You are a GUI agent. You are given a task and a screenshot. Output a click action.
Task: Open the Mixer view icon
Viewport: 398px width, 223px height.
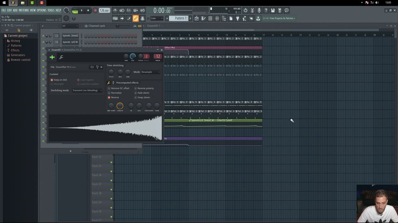[217, 18]
